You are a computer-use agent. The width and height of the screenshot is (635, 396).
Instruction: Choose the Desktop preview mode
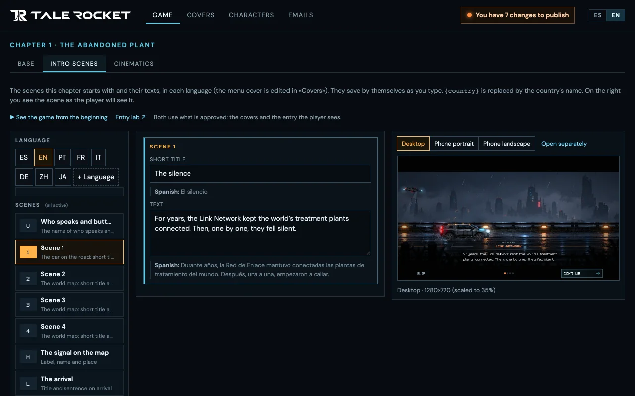tap(413, 144)
